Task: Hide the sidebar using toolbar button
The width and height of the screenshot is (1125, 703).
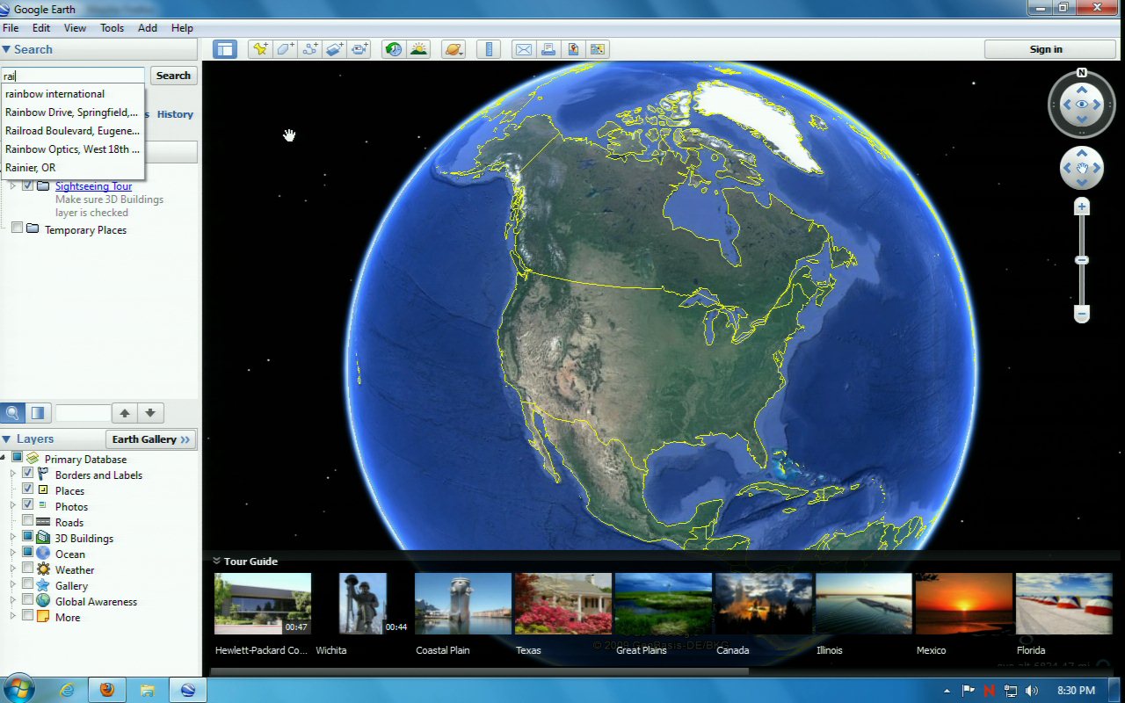Action: (225, 49)
